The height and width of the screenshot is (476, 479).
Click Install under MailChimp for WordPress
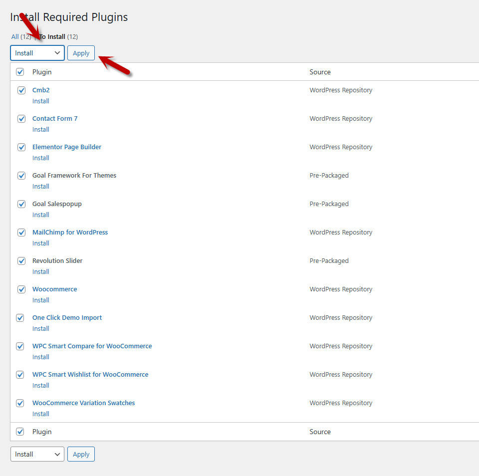point(41,243)
